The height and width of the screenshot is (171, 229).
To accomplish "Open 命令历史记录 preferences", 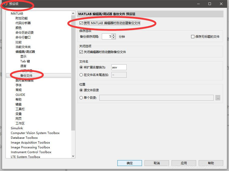I will click(x=25, y=33).
